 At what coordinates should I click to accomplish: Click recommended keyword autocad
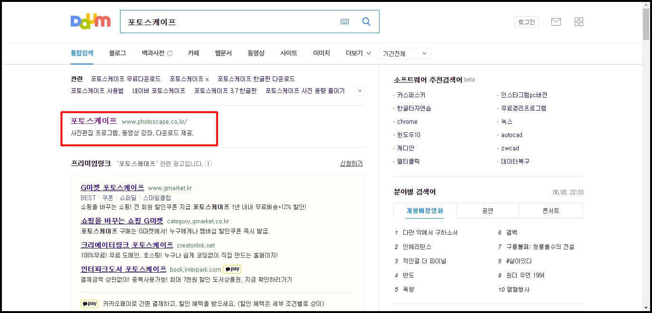click(512, 135)
